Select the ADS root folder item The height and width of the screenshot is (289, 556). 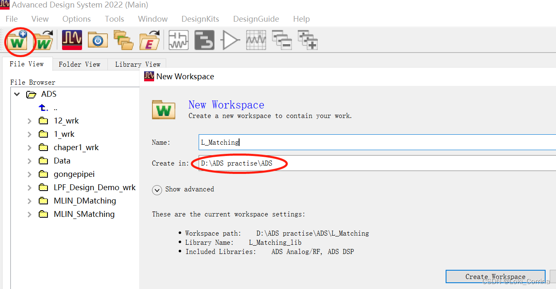pyautogui.click(x=49, y=94)
